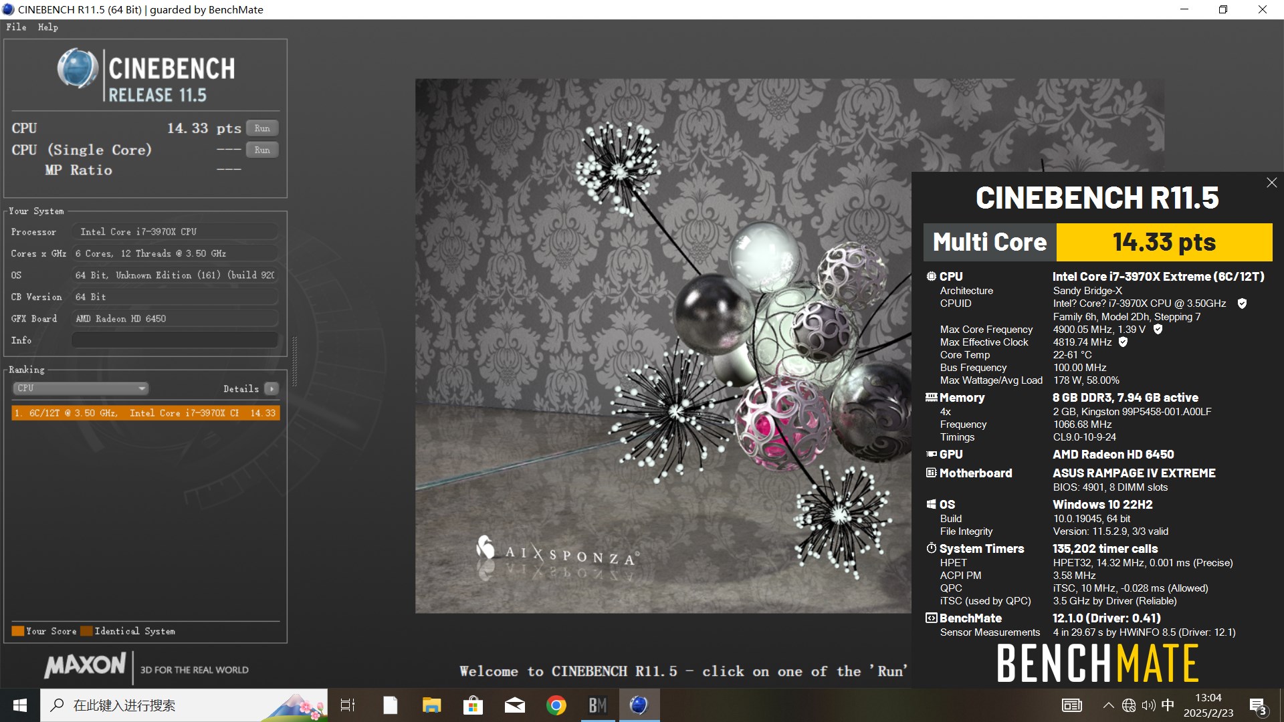Screen dimensions: 1284x722
Task: Click the Your Score orange legend swatch
Action: [x=18, y=631]
